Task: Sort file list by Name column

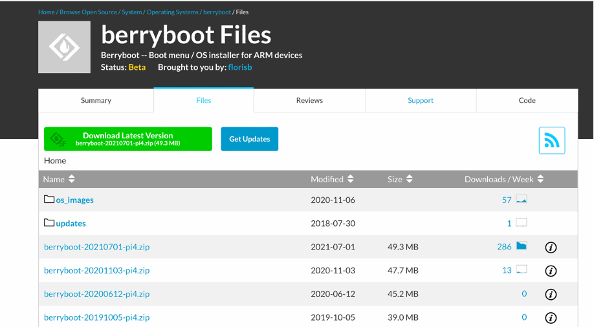Action: coord(59,179)
